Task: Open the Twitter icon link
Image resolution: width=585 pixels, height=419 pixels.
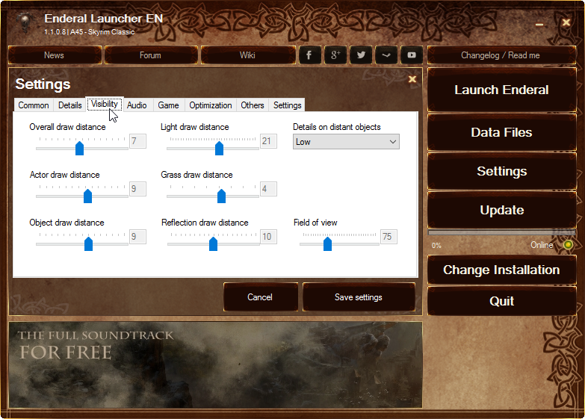Action: coord(361,55)
